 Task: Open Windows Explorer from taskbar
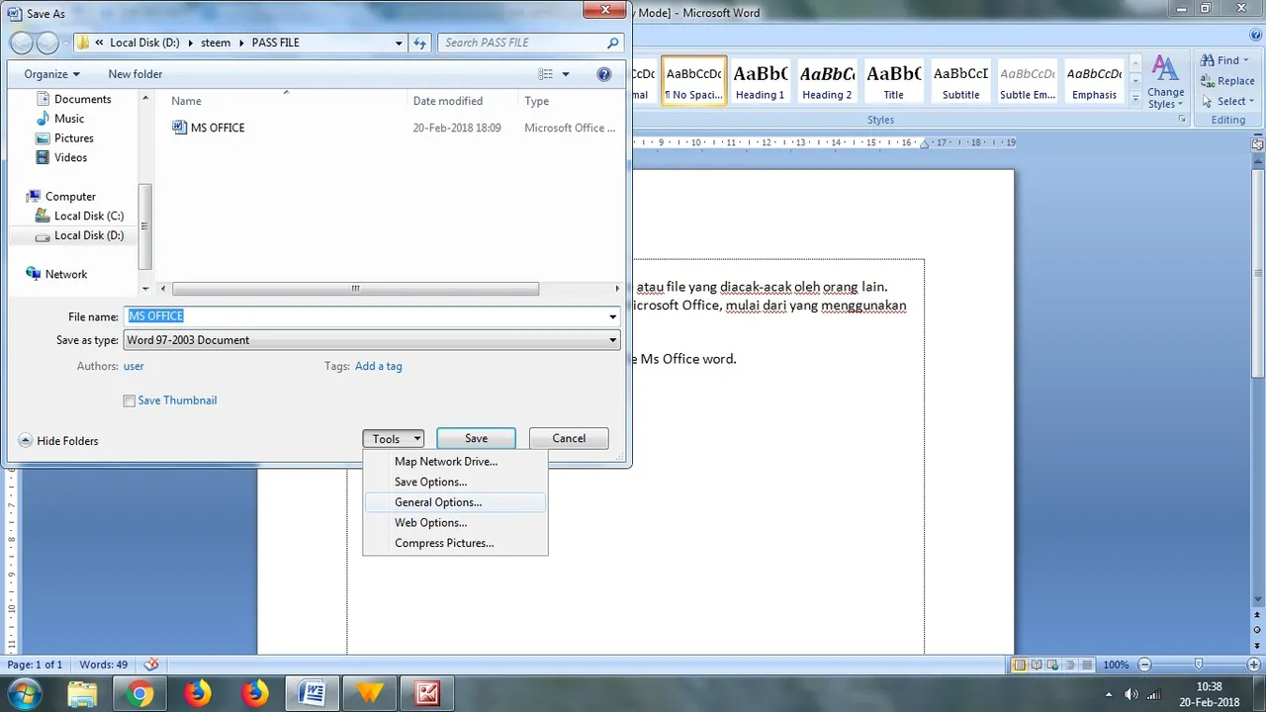(82, 693)
